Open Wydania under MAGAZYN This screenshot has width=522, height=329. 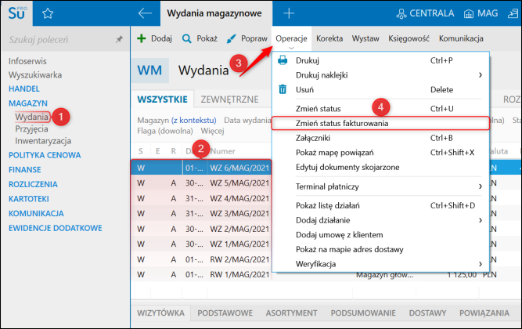(x=31, y=117)
